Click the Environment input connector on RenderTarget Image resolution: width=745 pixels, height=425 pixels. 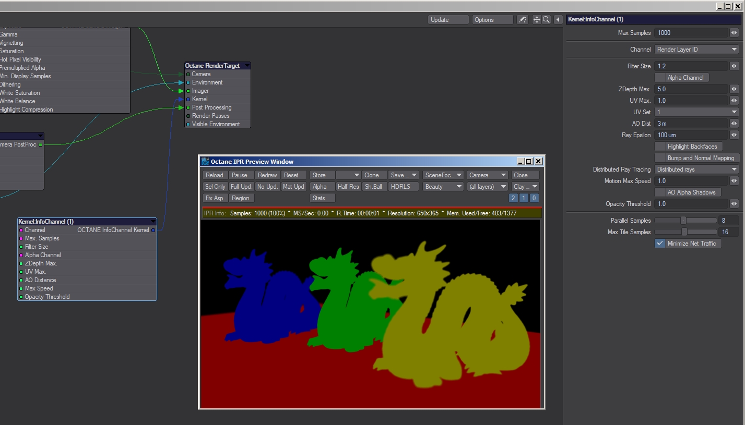pyautogui.click(x=188, y=82)
